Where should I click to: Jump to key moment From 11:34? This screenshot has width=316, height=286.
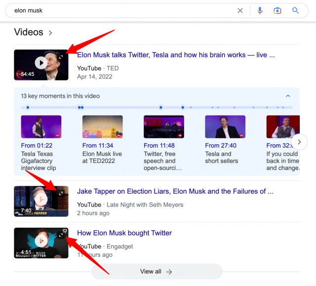pos(102,127)
